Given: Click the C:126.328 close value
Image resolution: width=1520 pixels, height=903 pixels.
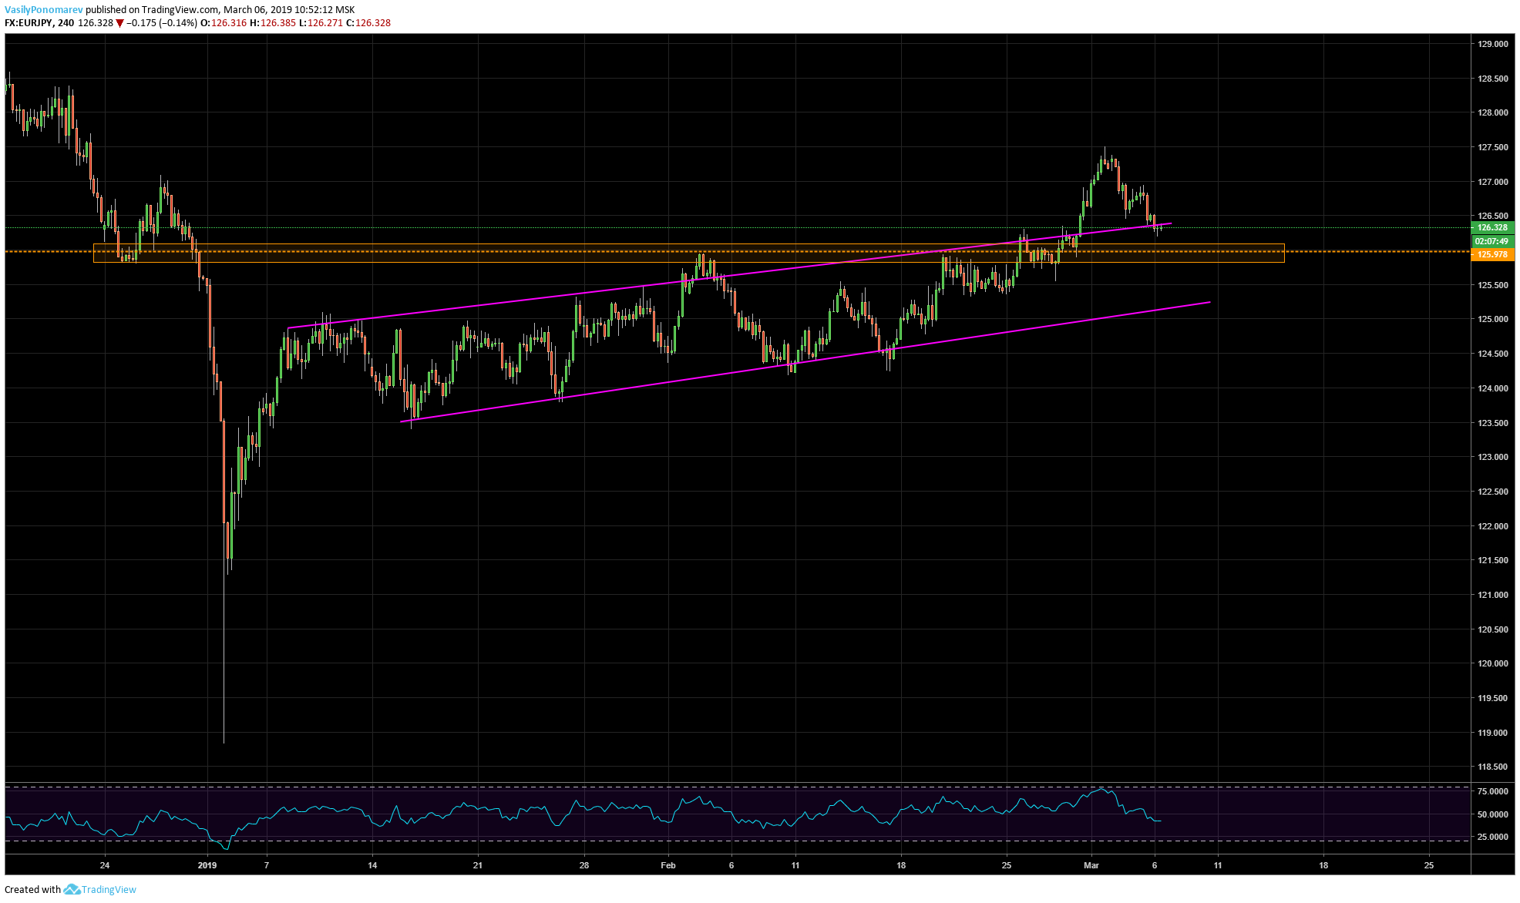Looking at the screenshot, I should pyautogui.click(x=368, y=23).
